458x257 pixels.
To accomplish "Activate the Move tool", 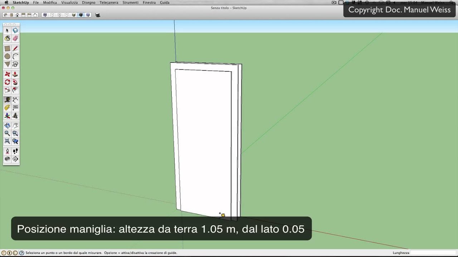I will pyautogui.click(x=7, y=74).
